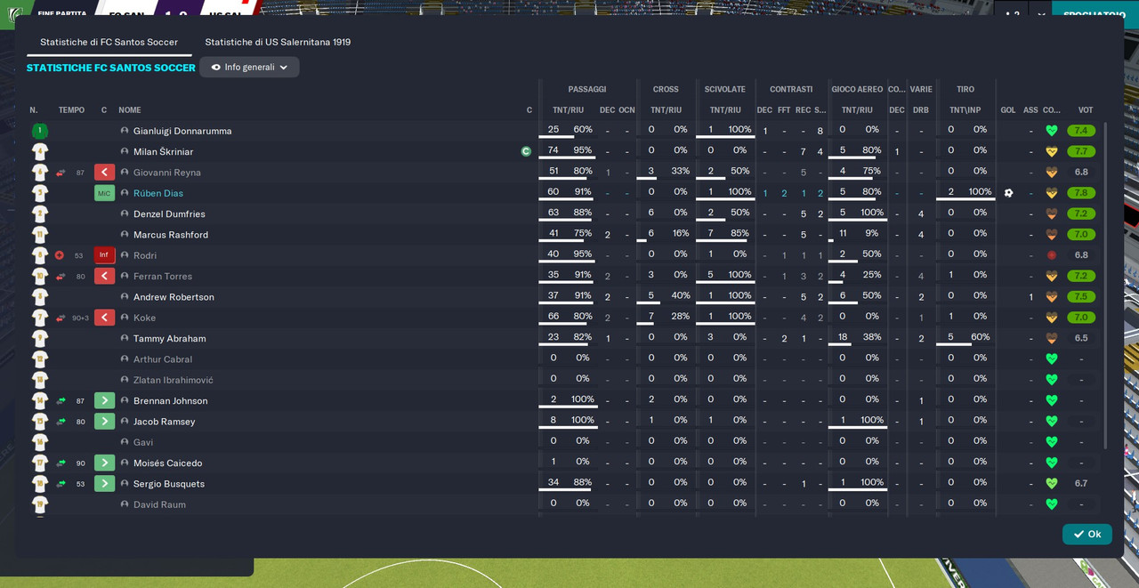This screenshot has height=588, width=1139.
Task: Confirm with the Ok button
Action: [1086, 534]
